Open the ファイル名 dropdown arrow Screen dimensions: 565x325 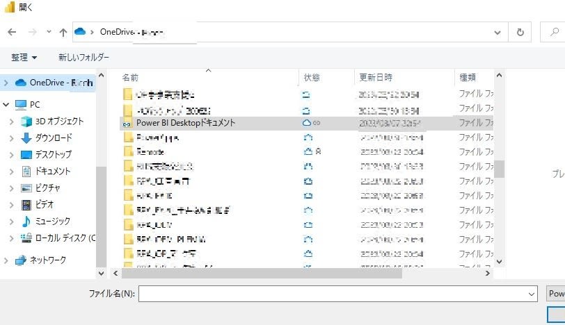(531, 294)
